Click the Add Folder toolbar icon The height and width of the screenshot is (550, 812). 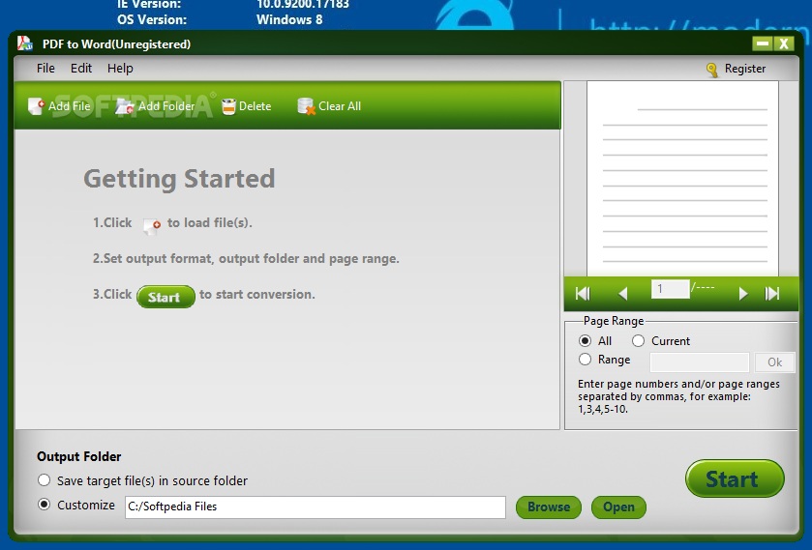point(124,106)
